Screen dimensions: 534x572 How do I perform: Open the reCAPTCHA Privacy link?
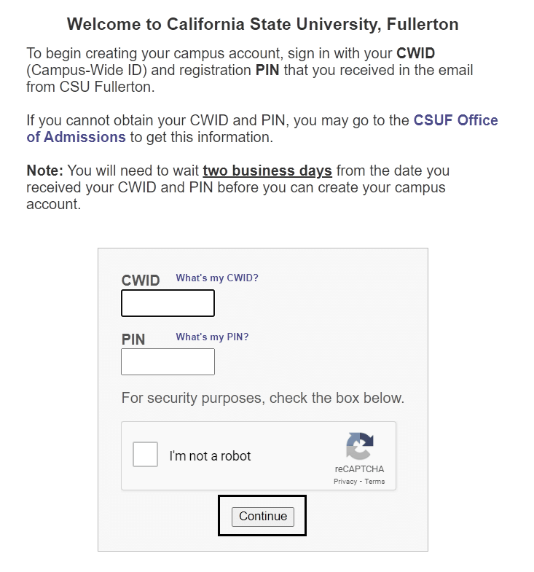pos(345,482)
